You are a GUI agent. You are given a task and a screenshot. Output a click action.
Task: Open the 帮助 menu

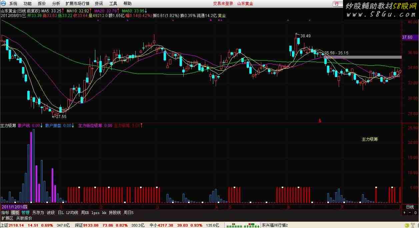point(127,4)
